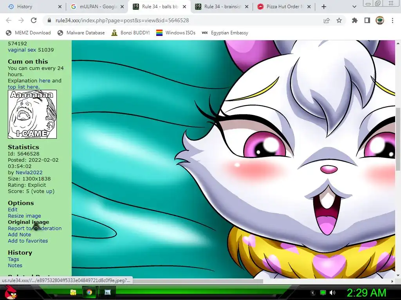Image resolution: width=401 pixels, height=300 pixels.
Task: Click the Original image link
Action: pos(28,222)
